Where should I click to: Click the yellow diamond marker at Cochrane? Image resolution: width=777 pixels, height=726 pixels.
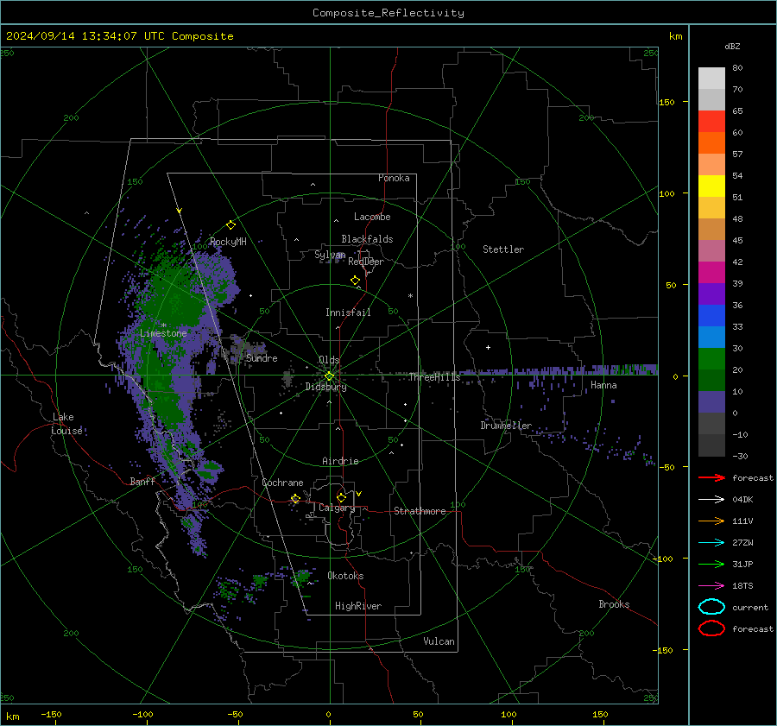295,498
